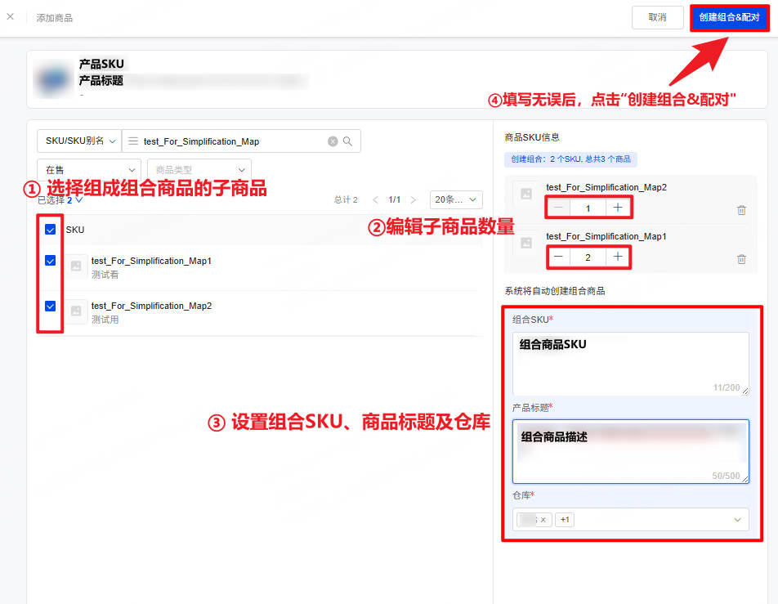Go to the previous results page
Viewport: 778px width, 604px height.
tap(375, 199)
